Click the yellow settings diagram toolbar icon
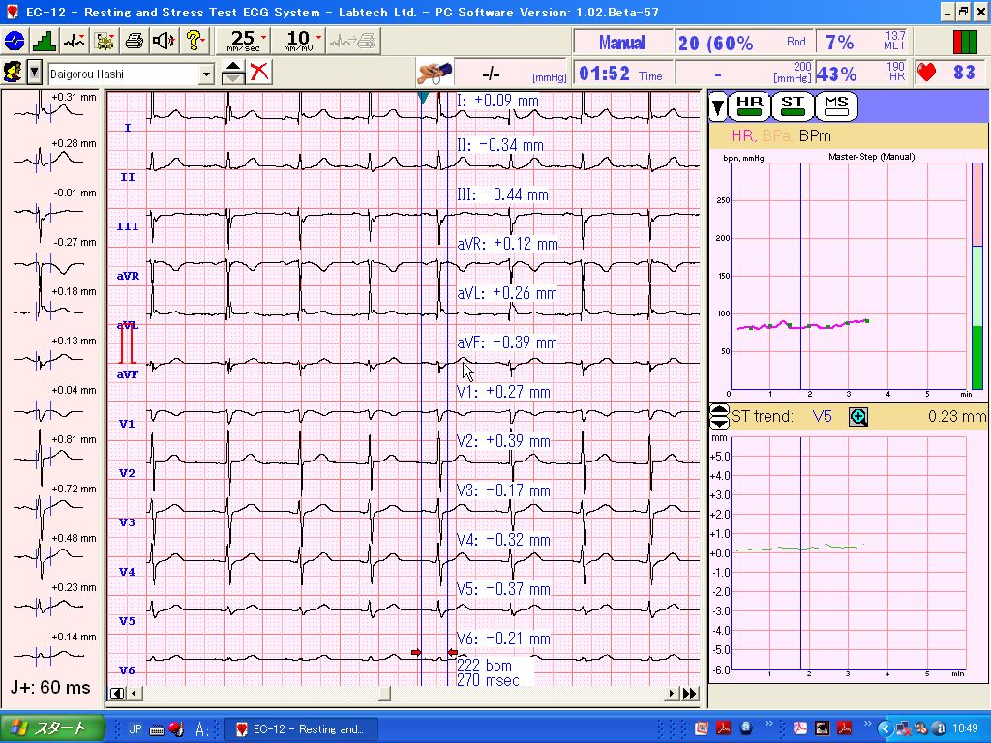The height and width of the screenshot is (743, 991). click(105, 41)
